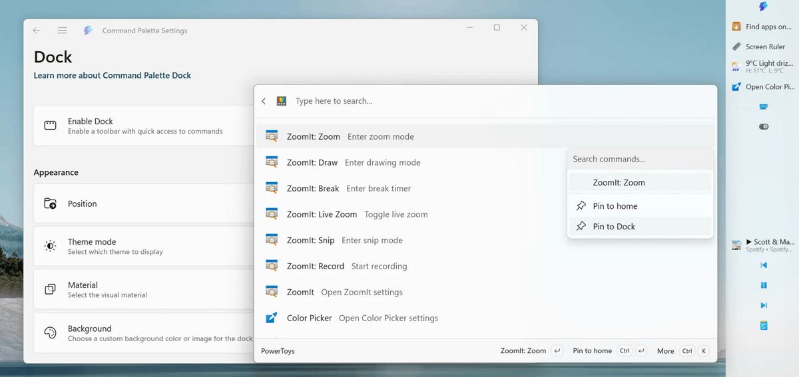Select ZoomIt: Snip command row

(x=485, y=240)
